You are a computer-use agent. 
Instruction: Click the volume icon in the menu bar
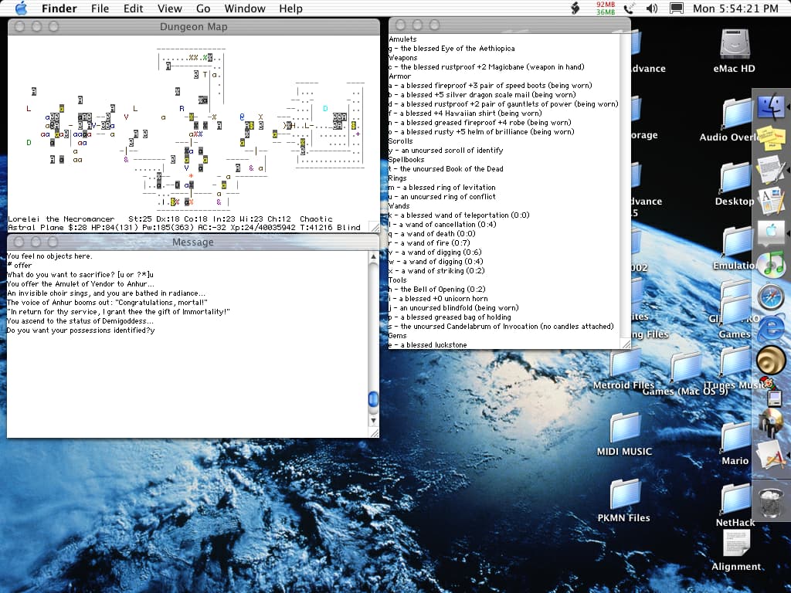tap(652, 8)
